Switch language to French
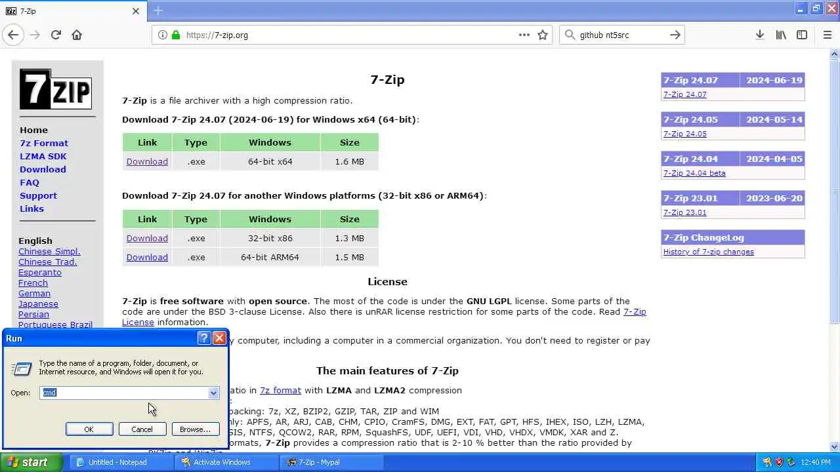This screenshot has height=472, width=840. pos(33,283)
